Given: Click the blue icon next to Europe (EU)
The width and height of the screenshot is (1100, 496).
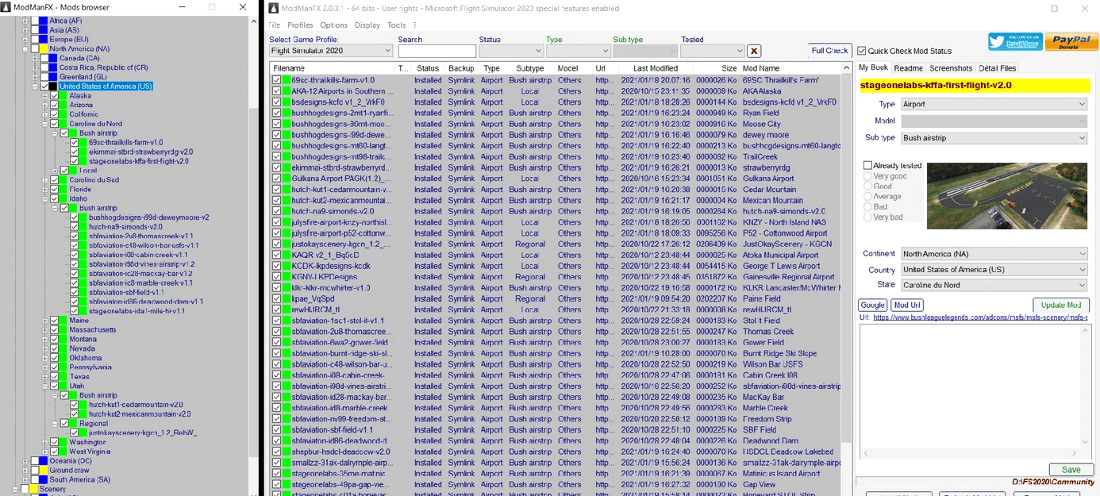Looking at the screenshot, I should 44,39.
